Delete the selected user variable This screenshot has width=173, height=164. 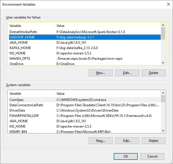153,73
